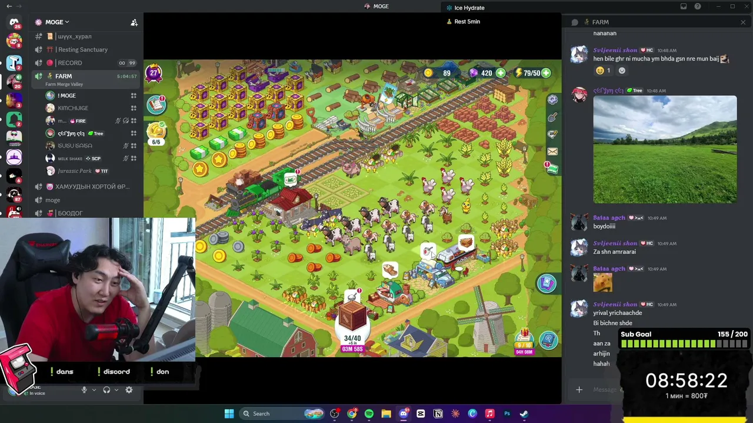Open Steam from the taskbar
The height and width of the screenshot is (423, 753).
point(524,414)
